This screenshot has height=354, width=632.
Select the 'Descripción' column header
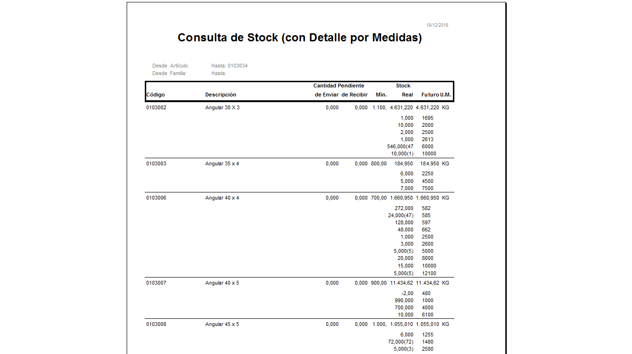221,95
